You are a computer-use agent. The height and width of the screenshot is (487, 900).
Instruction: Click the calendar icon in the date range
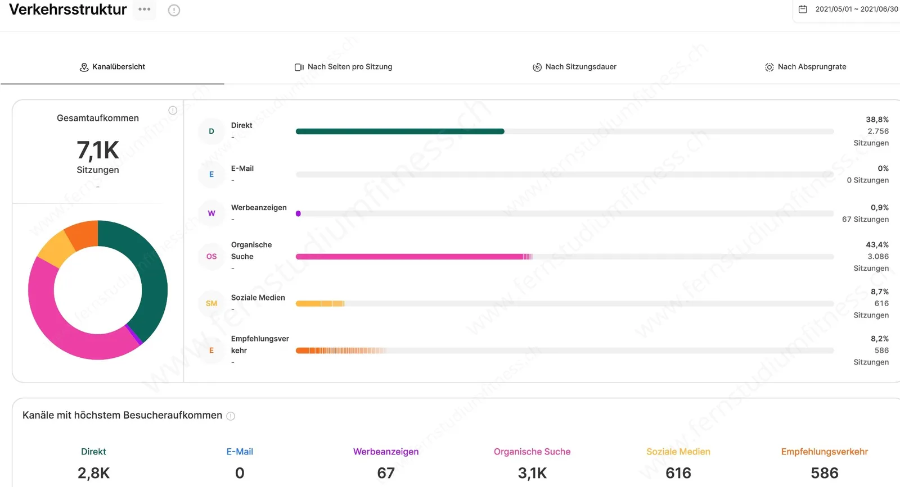(x=803, y=9)
